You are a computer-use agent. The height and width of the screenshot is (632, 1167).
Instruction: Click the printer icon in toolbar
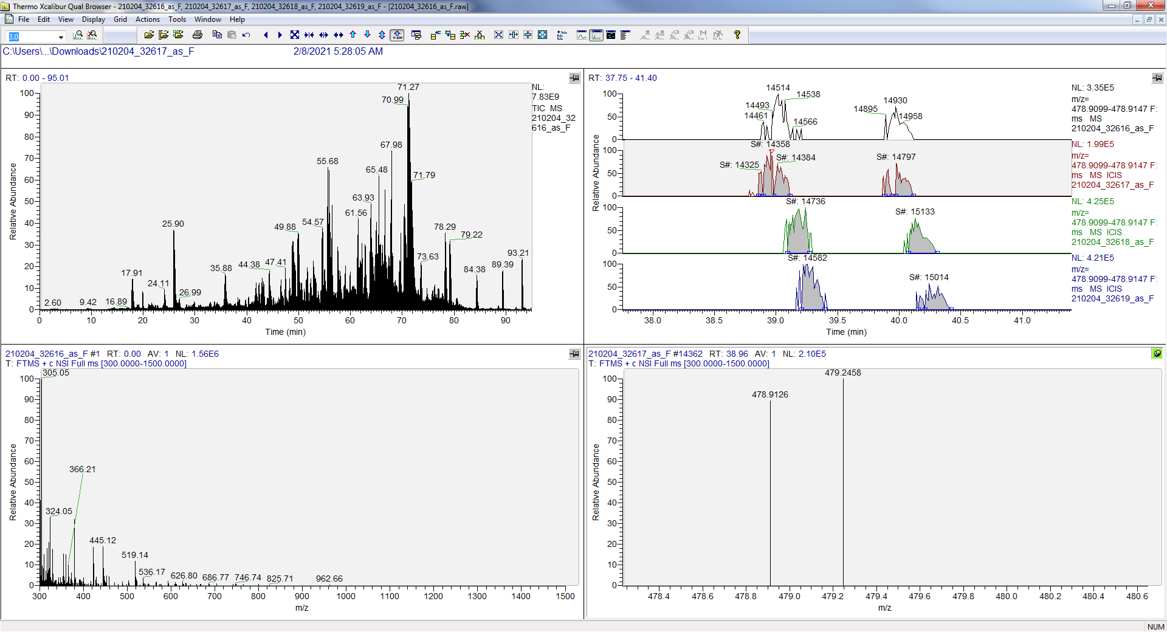(197, 35)
